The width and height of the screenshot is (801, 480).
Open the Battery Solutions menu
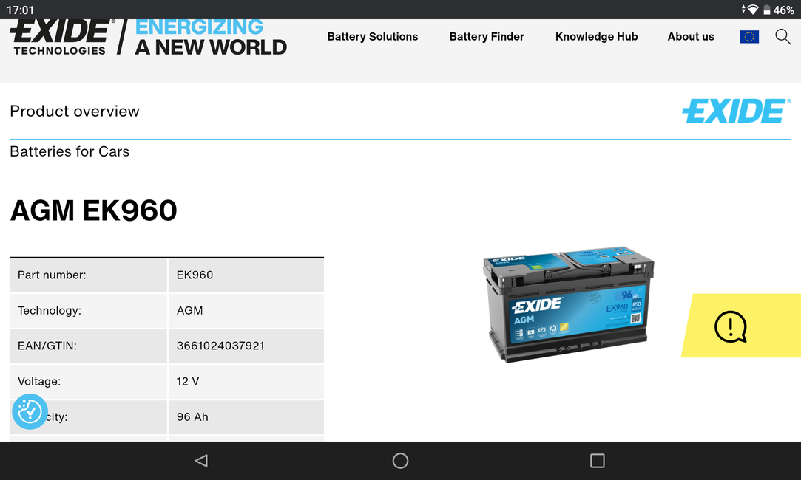tap(373, 37)
